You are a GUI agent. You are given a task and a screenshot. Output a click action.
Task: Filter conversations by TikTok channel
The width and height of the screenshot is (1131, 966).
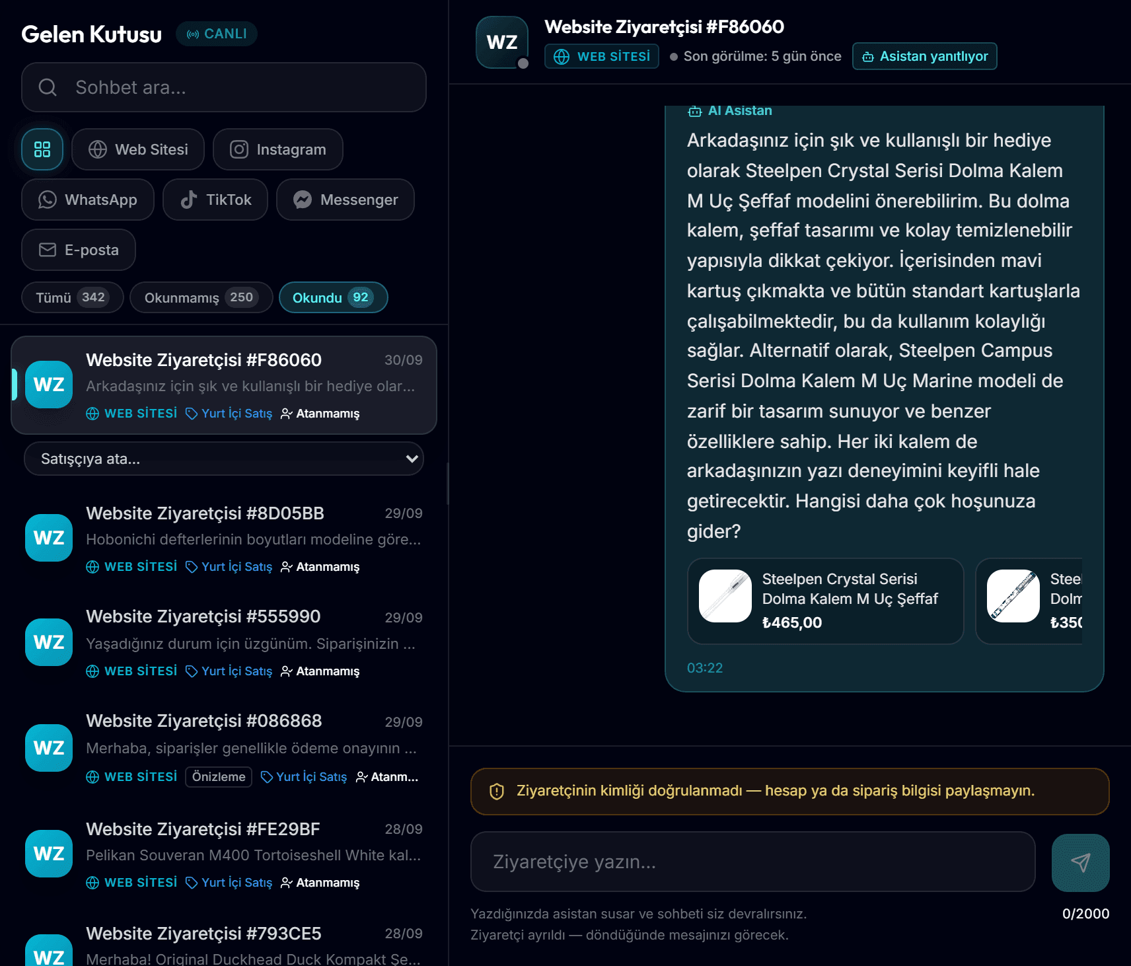coord(215,200)
